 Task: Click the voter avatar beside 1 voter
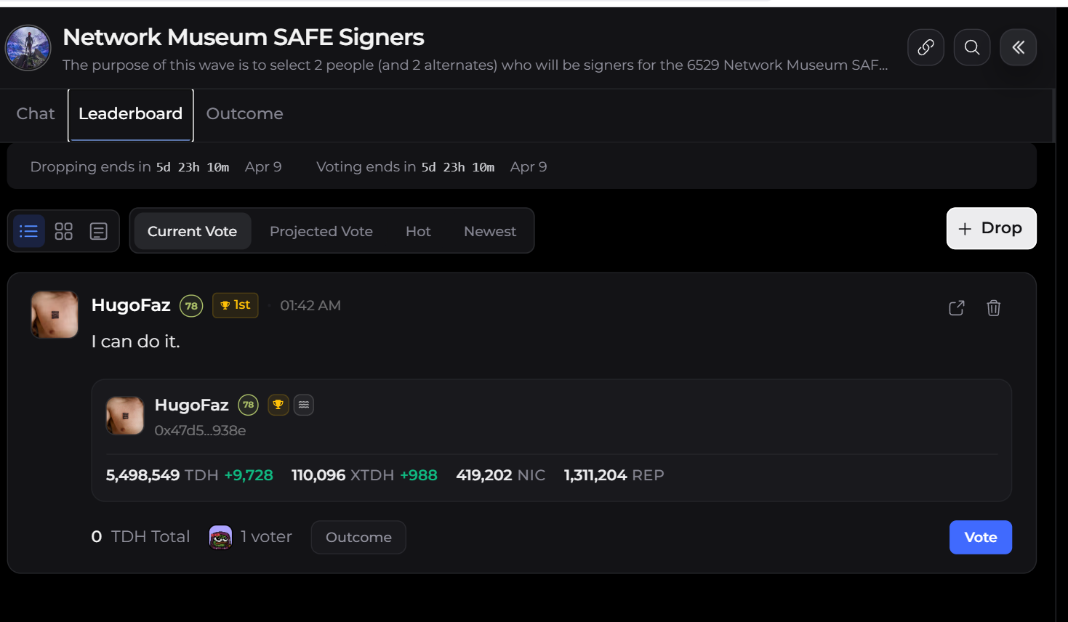(x=220, y=538)
